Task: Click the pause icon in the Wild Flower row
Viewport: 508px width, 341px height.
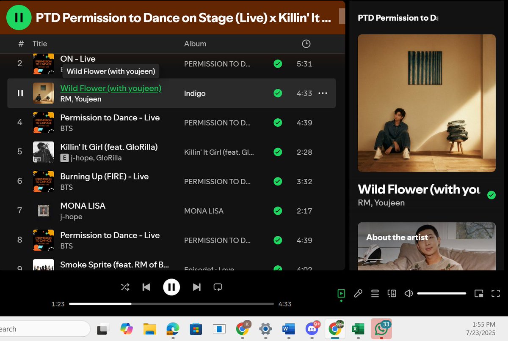Action: 20,93
